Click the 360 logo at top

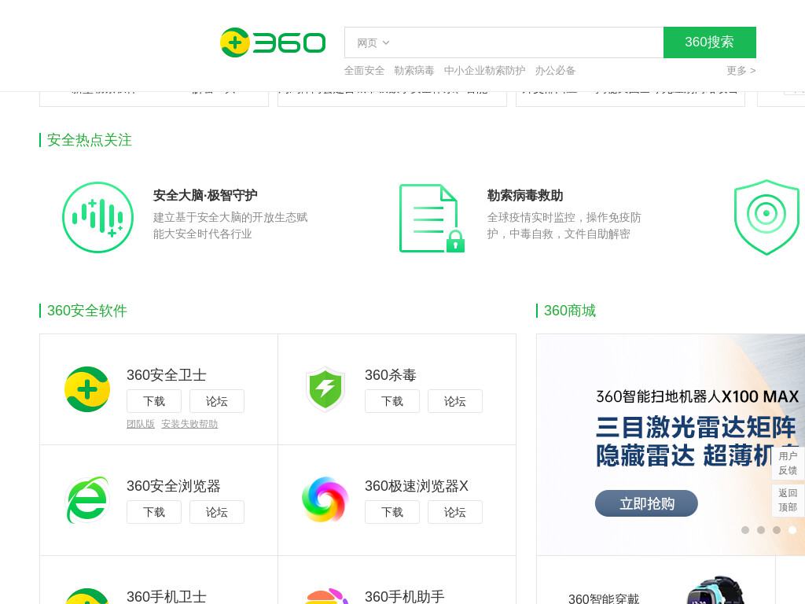(x=273, y=42)
